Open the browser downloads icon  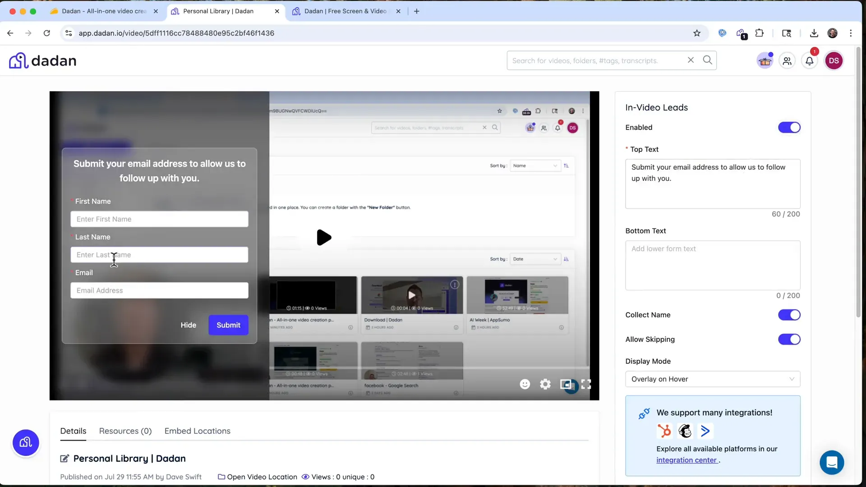814,33
